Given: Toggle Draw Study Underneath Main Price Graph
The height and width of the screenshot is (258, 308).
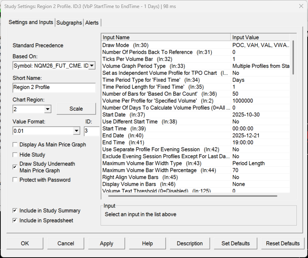Looking at the screenshot, I should [15, 167].
